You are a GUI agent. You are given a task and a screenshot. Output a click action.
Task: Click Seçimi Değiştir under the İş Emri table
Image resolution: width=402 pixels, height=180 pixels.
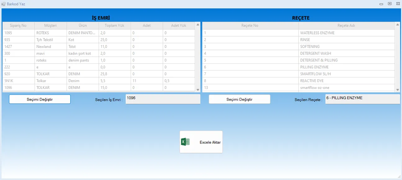(x=40, y=99)
